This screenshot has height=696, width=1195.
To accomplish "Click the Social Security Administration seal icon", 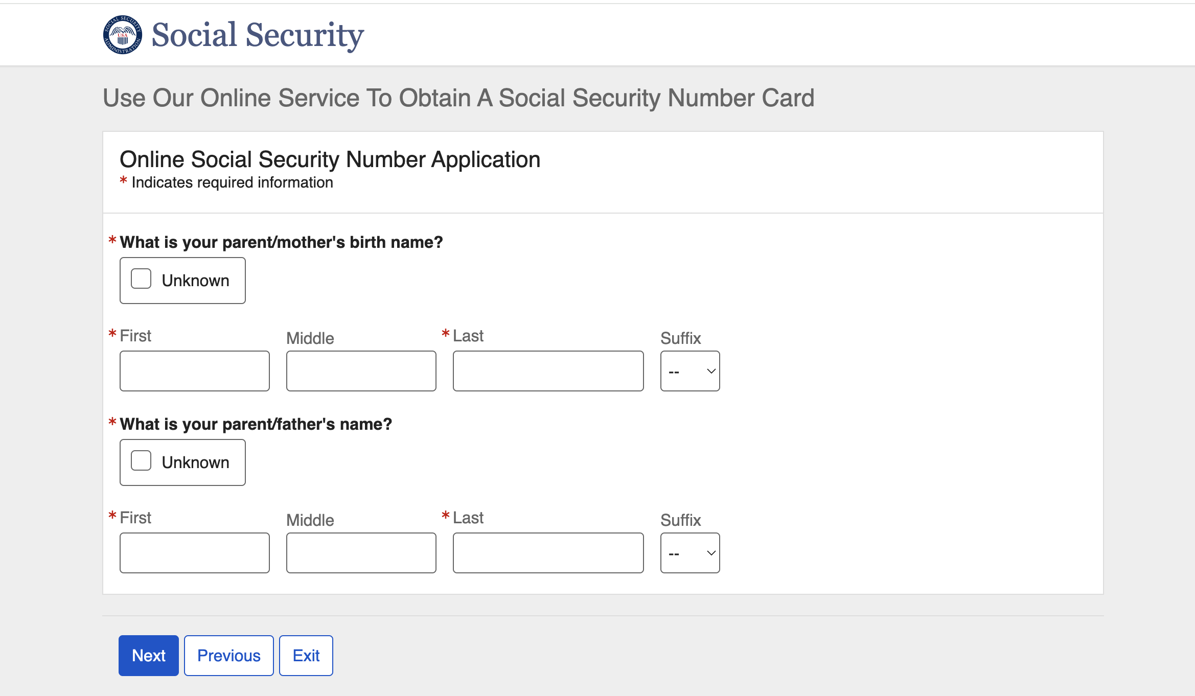I will pos(123,35).
